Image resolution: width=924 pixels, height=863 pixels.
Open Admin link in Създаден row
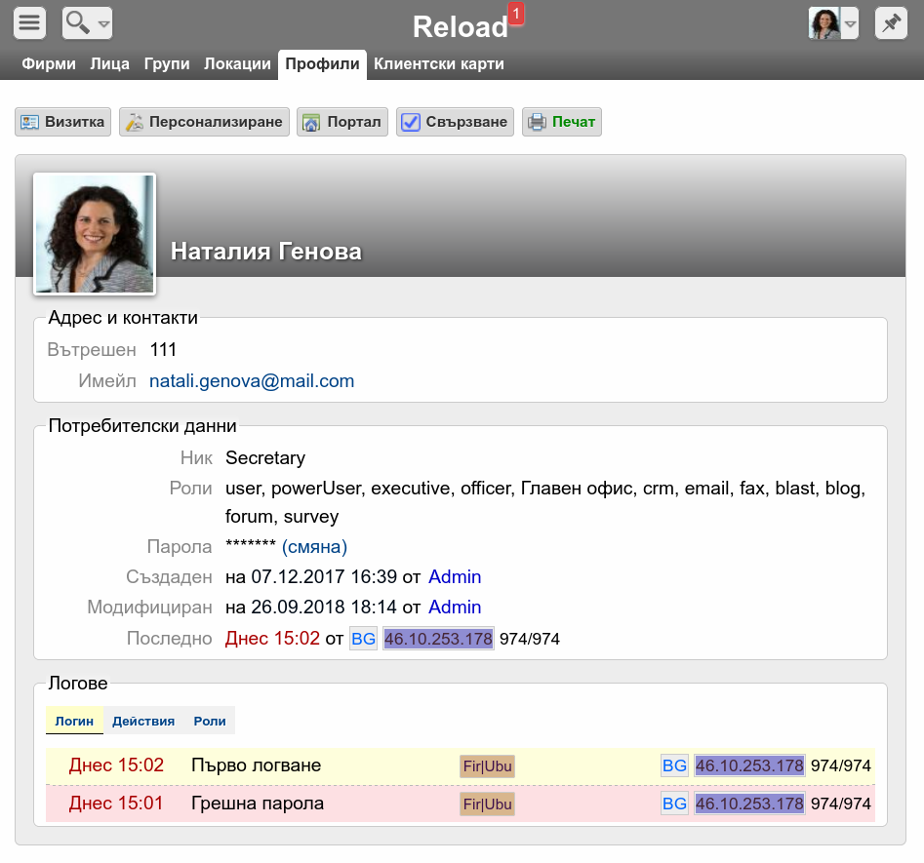455,577
